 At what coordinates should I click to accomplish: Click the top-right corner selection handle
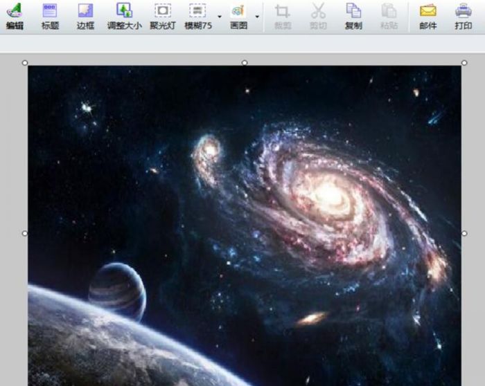(x=464, y=63)
